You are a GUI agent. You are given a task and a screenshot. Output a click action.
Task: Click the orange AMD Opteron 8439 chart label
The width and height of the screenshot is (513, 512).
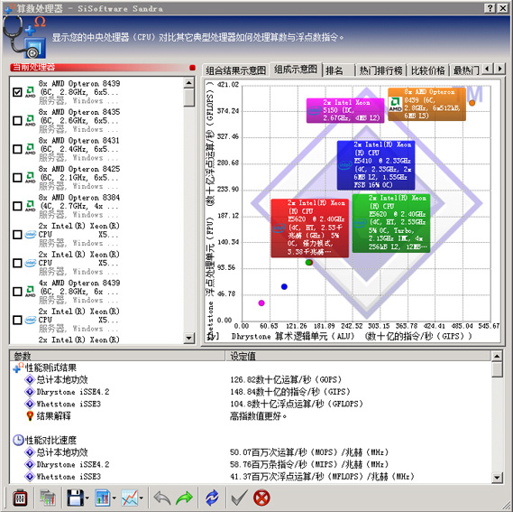426,104
